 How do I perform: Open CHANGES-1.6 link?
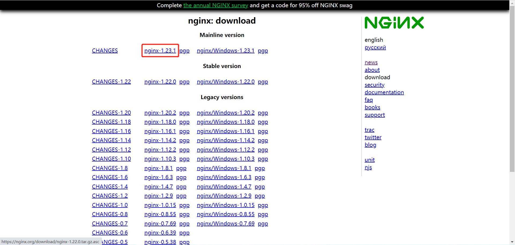click(110, 177)
